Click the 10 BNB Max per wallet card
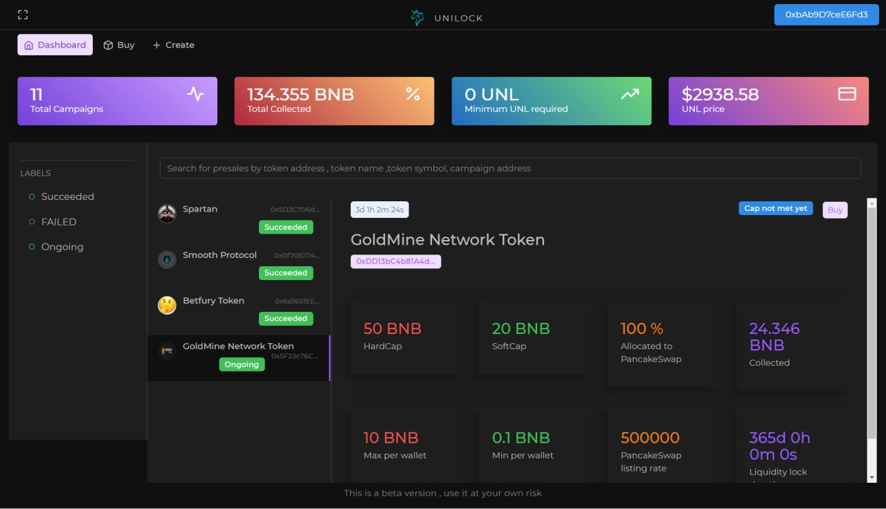The height and width of the screenshot is (509, 886). 406,446
